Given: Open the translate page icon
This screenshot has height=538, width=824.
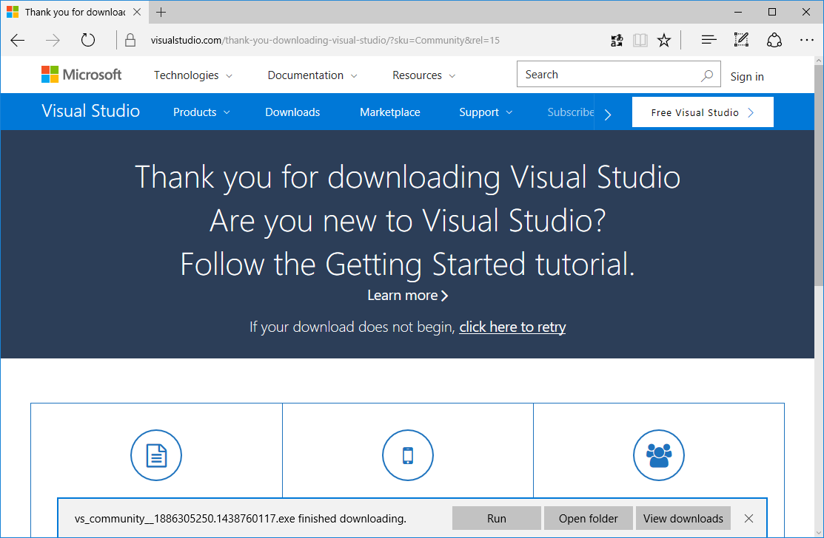Looking at the screenshot, I should [x=617, y=41].
